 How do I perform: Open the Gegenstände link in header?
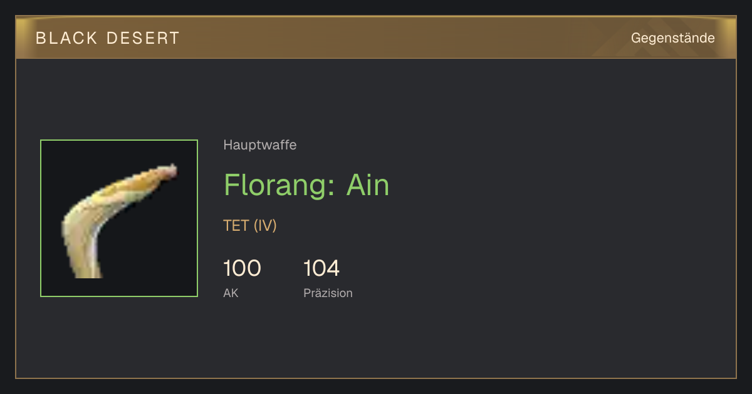(x=672, y=38)
